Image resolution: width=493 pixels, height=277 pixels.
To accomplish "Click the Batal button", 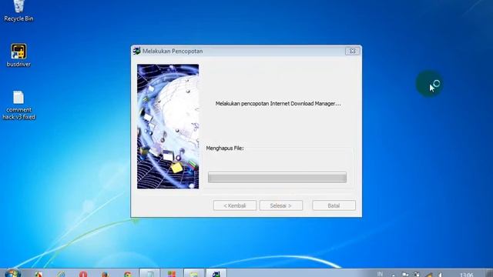I will [x=334, y=205].
